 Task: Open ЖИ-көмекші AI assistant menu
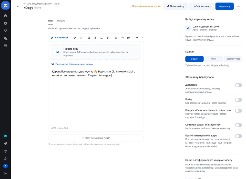click(59, 38)
